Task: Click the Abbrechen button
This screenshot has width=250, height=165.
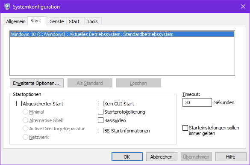Action: point(162,157)
